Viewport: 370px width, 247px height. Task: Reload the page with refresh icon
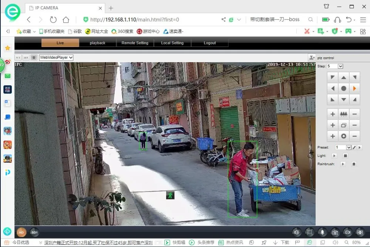pyautogui.click(x=53, y=20)
